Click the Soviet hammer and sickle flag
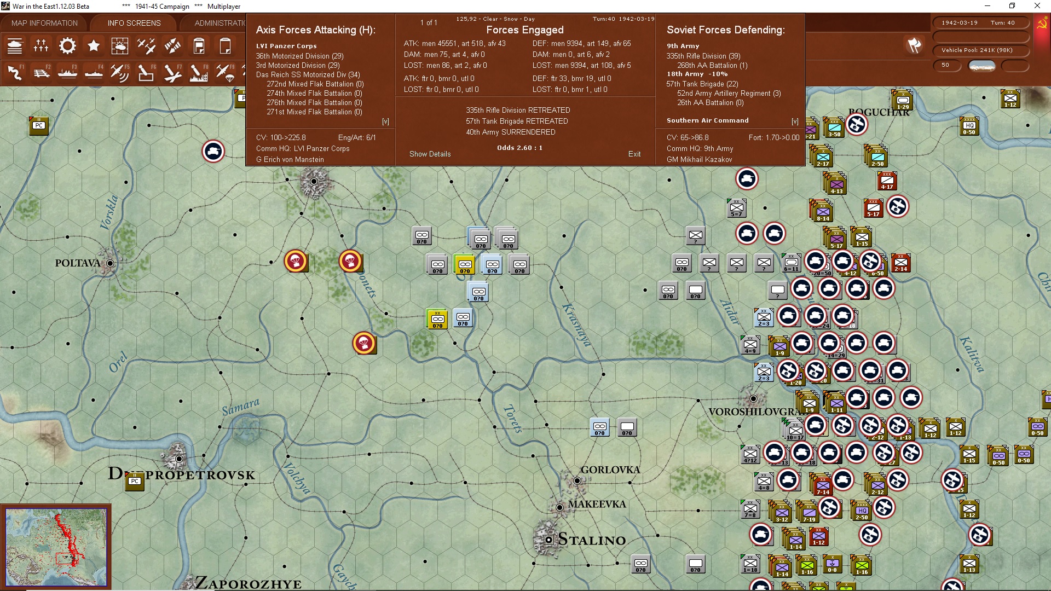This screenshot has width=1051, height=591. click(x=1042, y=23)
